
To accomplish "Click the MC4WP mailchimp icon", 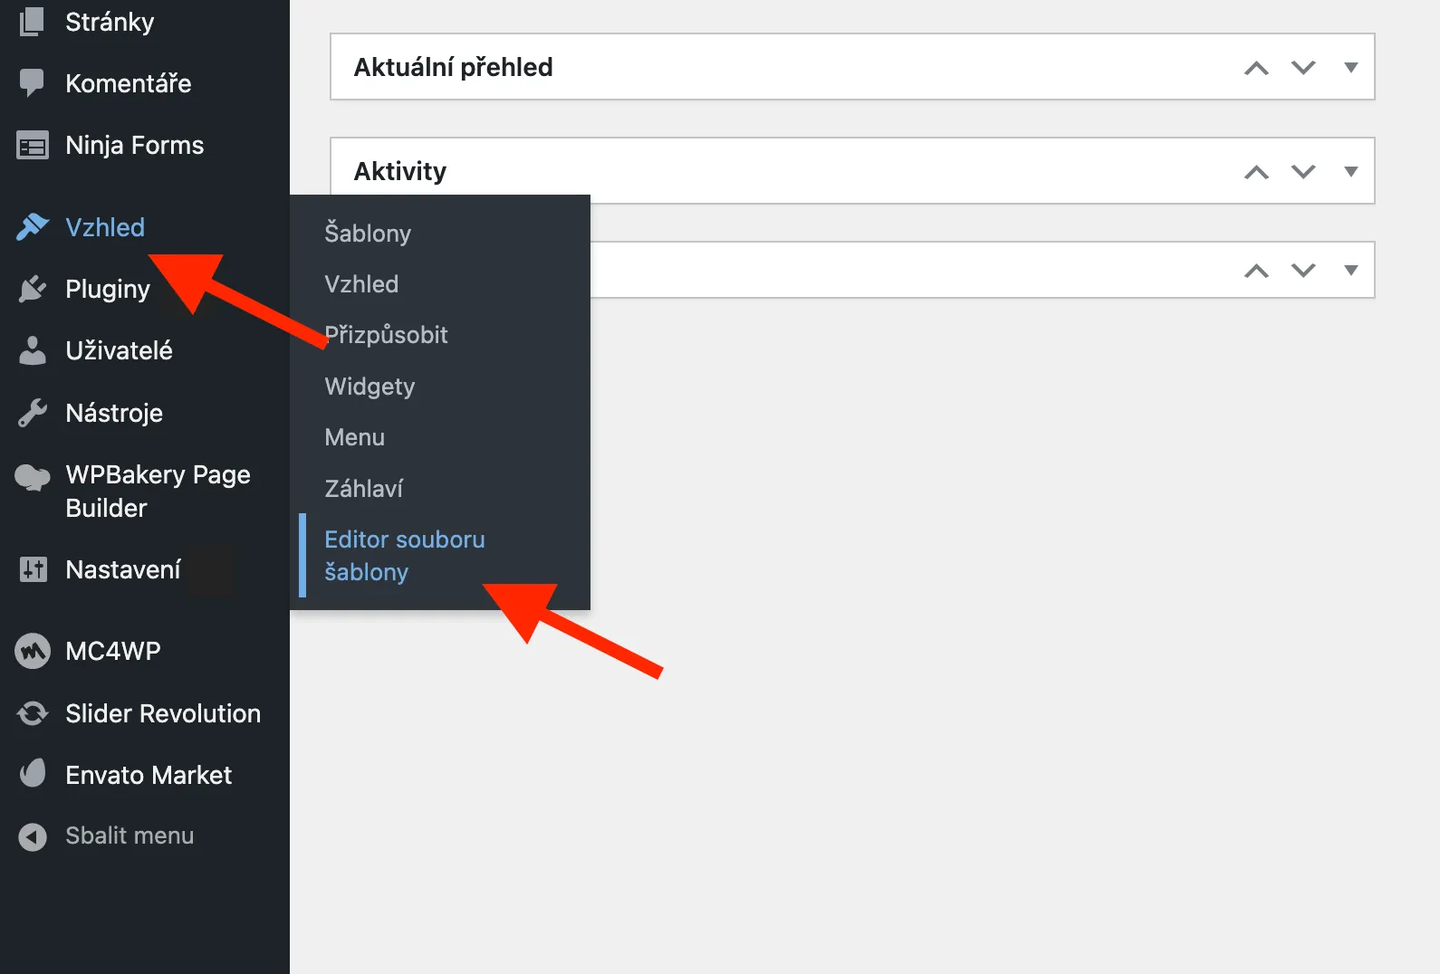I will [x=33, y=650].
